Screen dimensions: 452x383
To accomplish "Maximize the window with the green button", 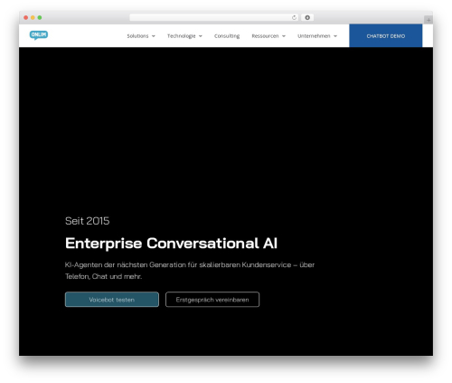I will pyautogui.click(x=40, y=18).
